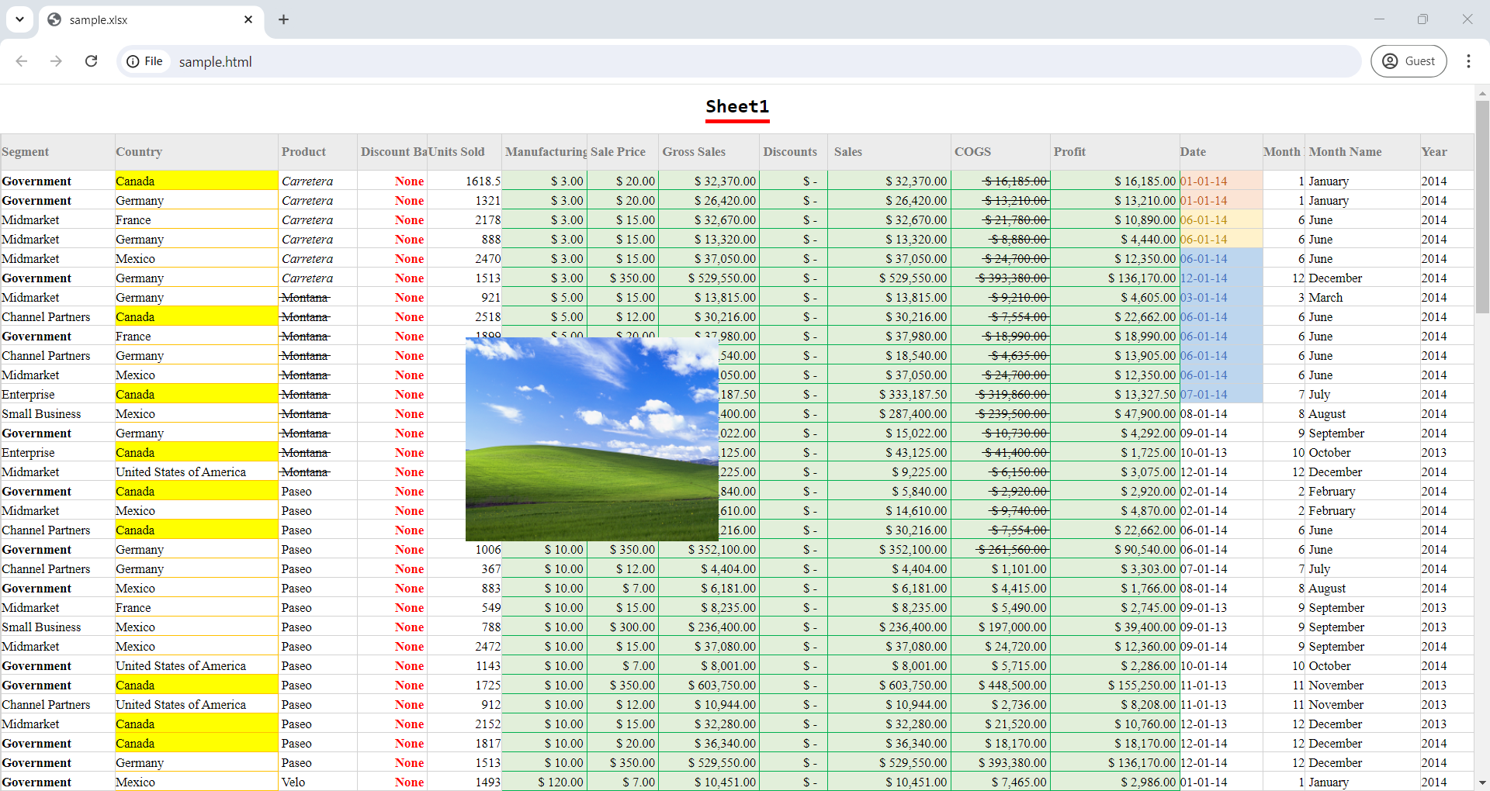Image resolution: width=1490 pixels, height=791 pixels.
Task: Click the scrollbar up arrow
Action: coord(1482,93)
